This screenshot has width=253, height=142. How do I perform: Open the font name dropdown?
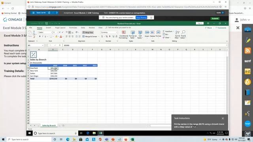coord(51,32)
